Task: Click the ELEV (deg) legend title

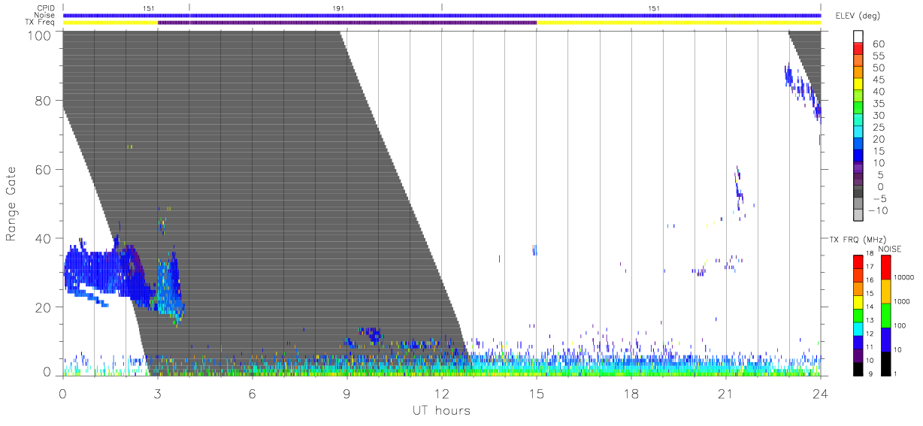Action: [x=859, y=16]
